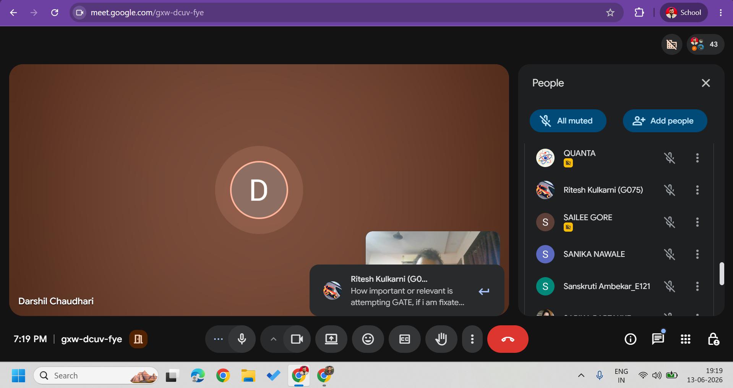
Task: Select QUANTA avatar in People list
Action: (545, 158)
